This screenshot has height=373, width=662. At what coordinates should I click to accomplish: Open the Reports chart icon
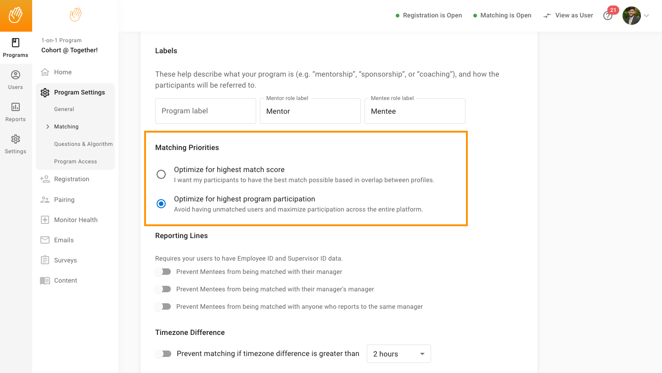[x=16, y=107]
